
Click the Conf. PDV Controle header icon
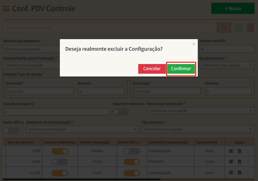pyautogui.click(x=6, y=9)
